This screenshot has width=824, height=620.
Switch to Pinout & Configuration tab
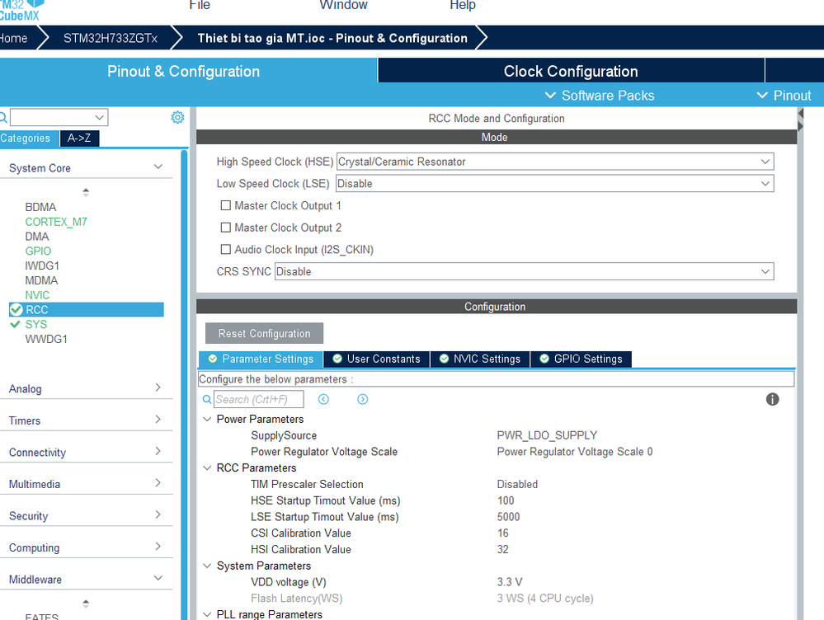pyautogui.click(x=183, y=71)
